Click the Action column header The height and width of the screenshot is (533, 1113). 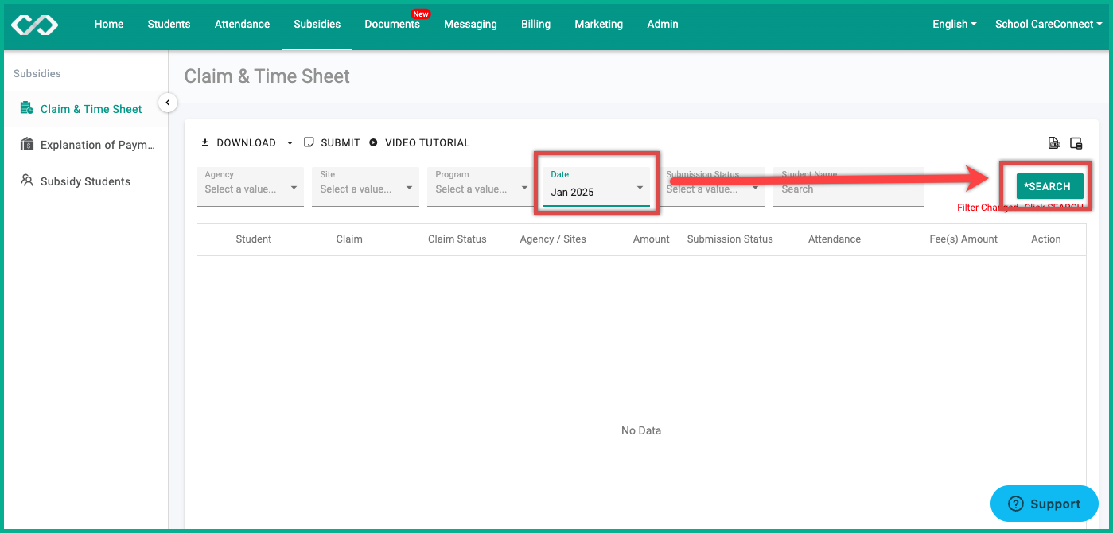click(1046, 239)
